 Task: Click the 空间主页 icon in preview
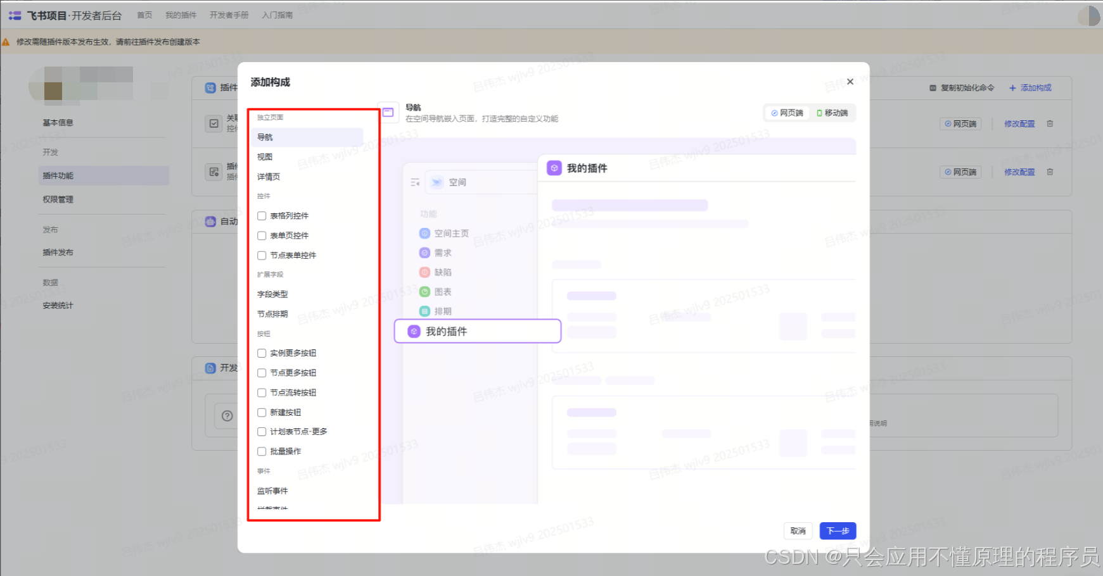pos(425,234)
